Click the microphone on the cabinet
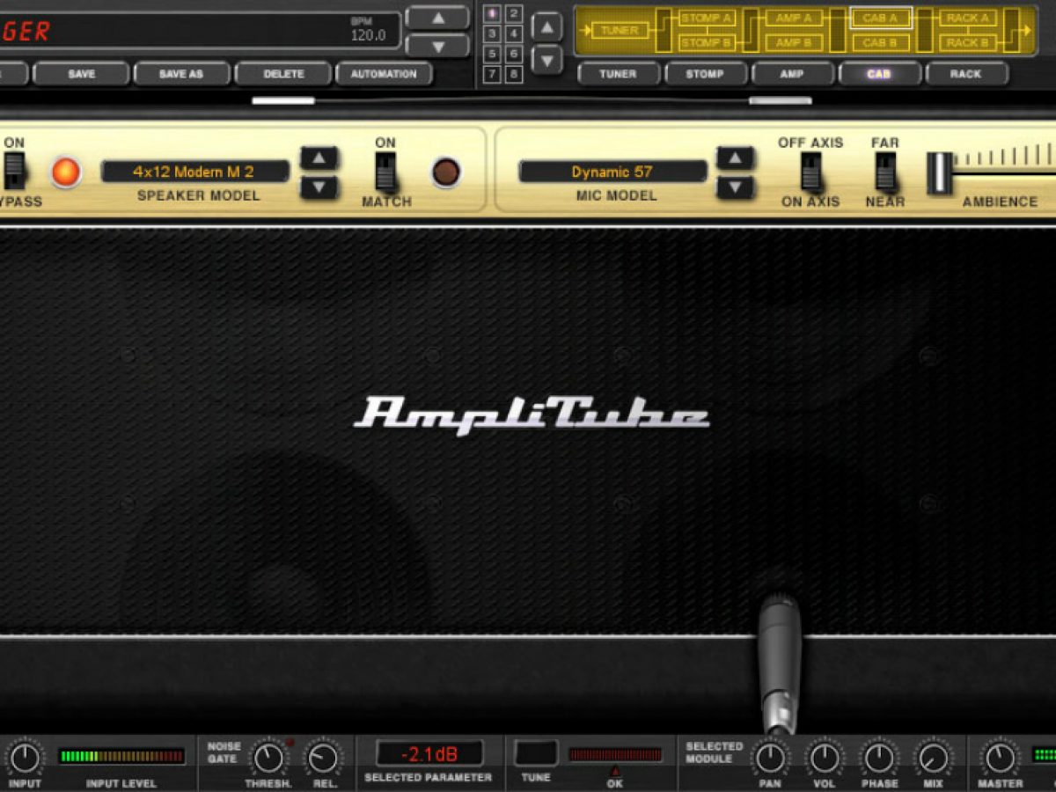 click(x=780, y=660)
